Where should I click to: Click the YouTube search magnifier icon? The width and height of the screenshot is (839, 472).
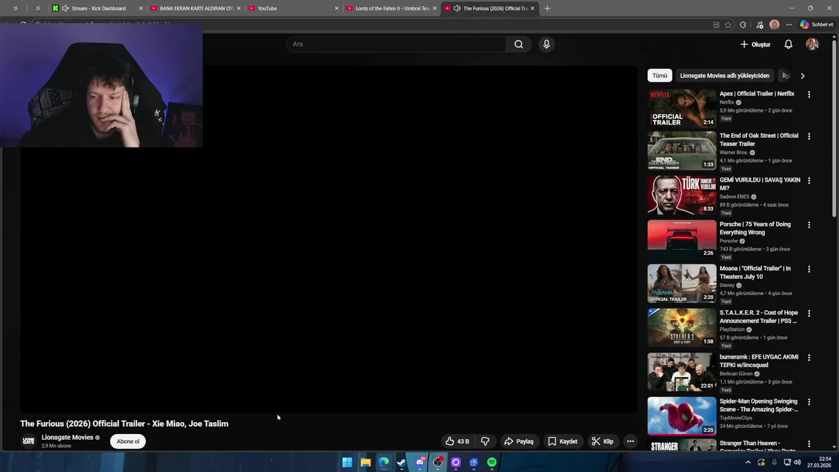pos(518,44)
